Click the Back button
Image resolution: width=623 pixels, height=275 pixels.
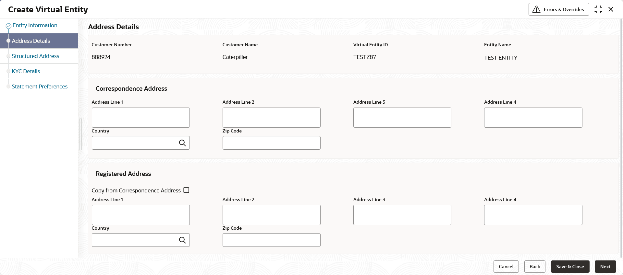point(535,267)
